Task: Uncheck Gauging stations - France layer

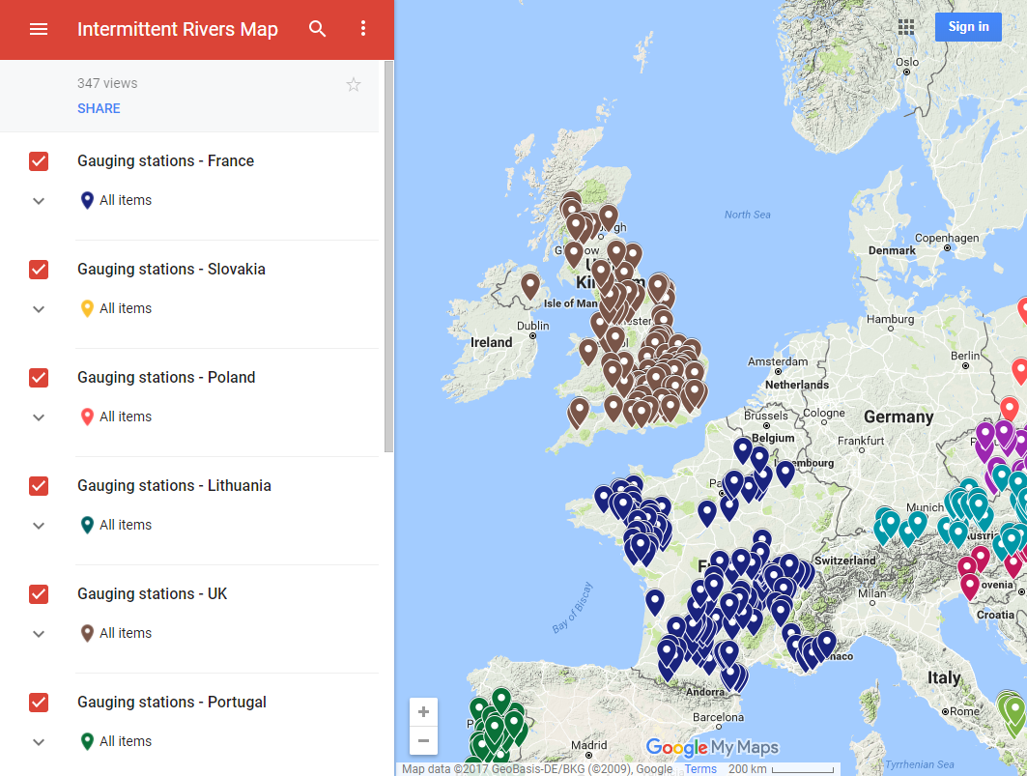Action: (39, 161)
